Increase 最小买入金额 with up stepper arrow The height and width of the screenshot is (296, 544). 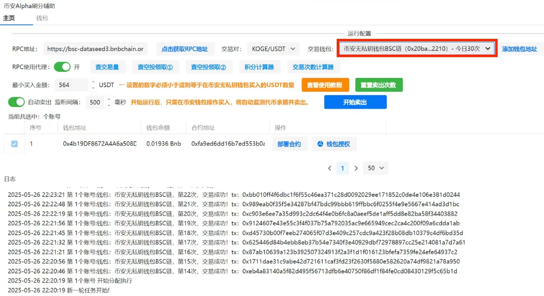point(93,82)
